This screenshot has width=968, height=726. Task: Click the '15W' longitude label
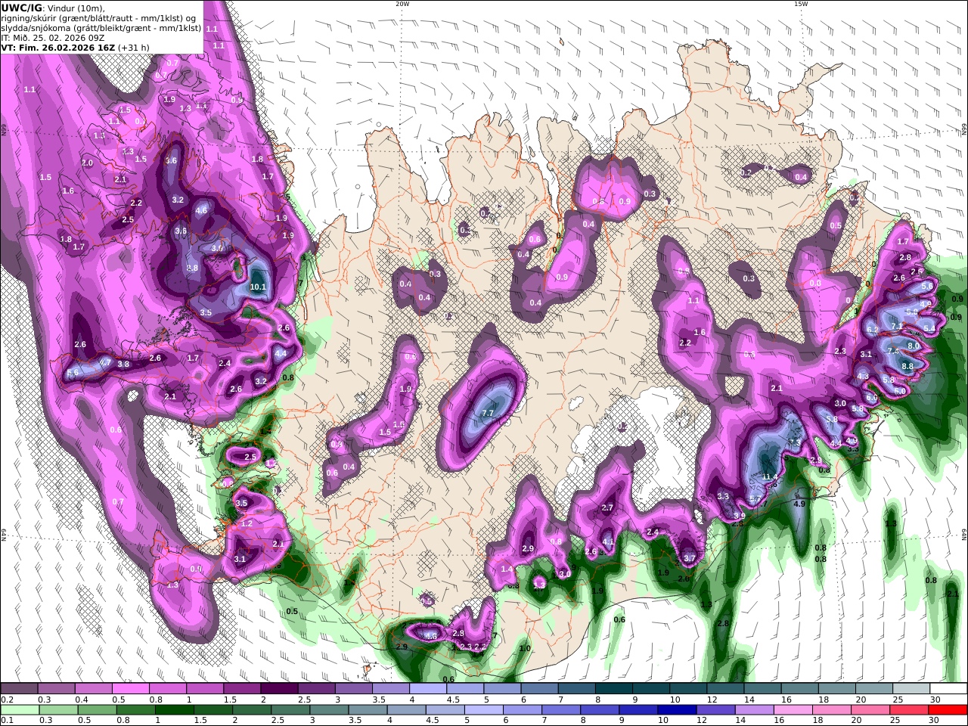click(x=800, y=4)
